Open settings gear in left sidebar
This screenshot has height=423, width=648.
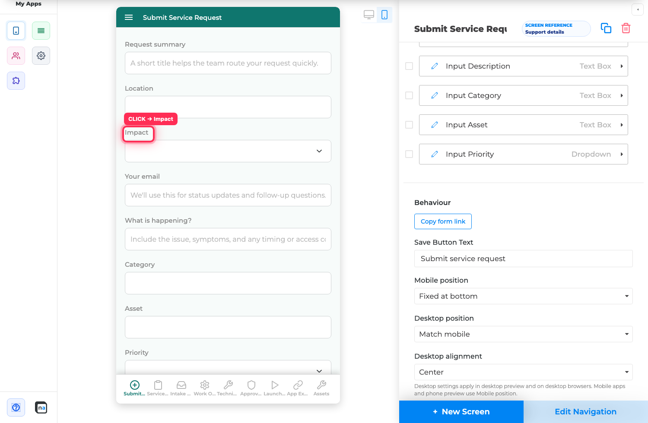click(x=41, y=56)
